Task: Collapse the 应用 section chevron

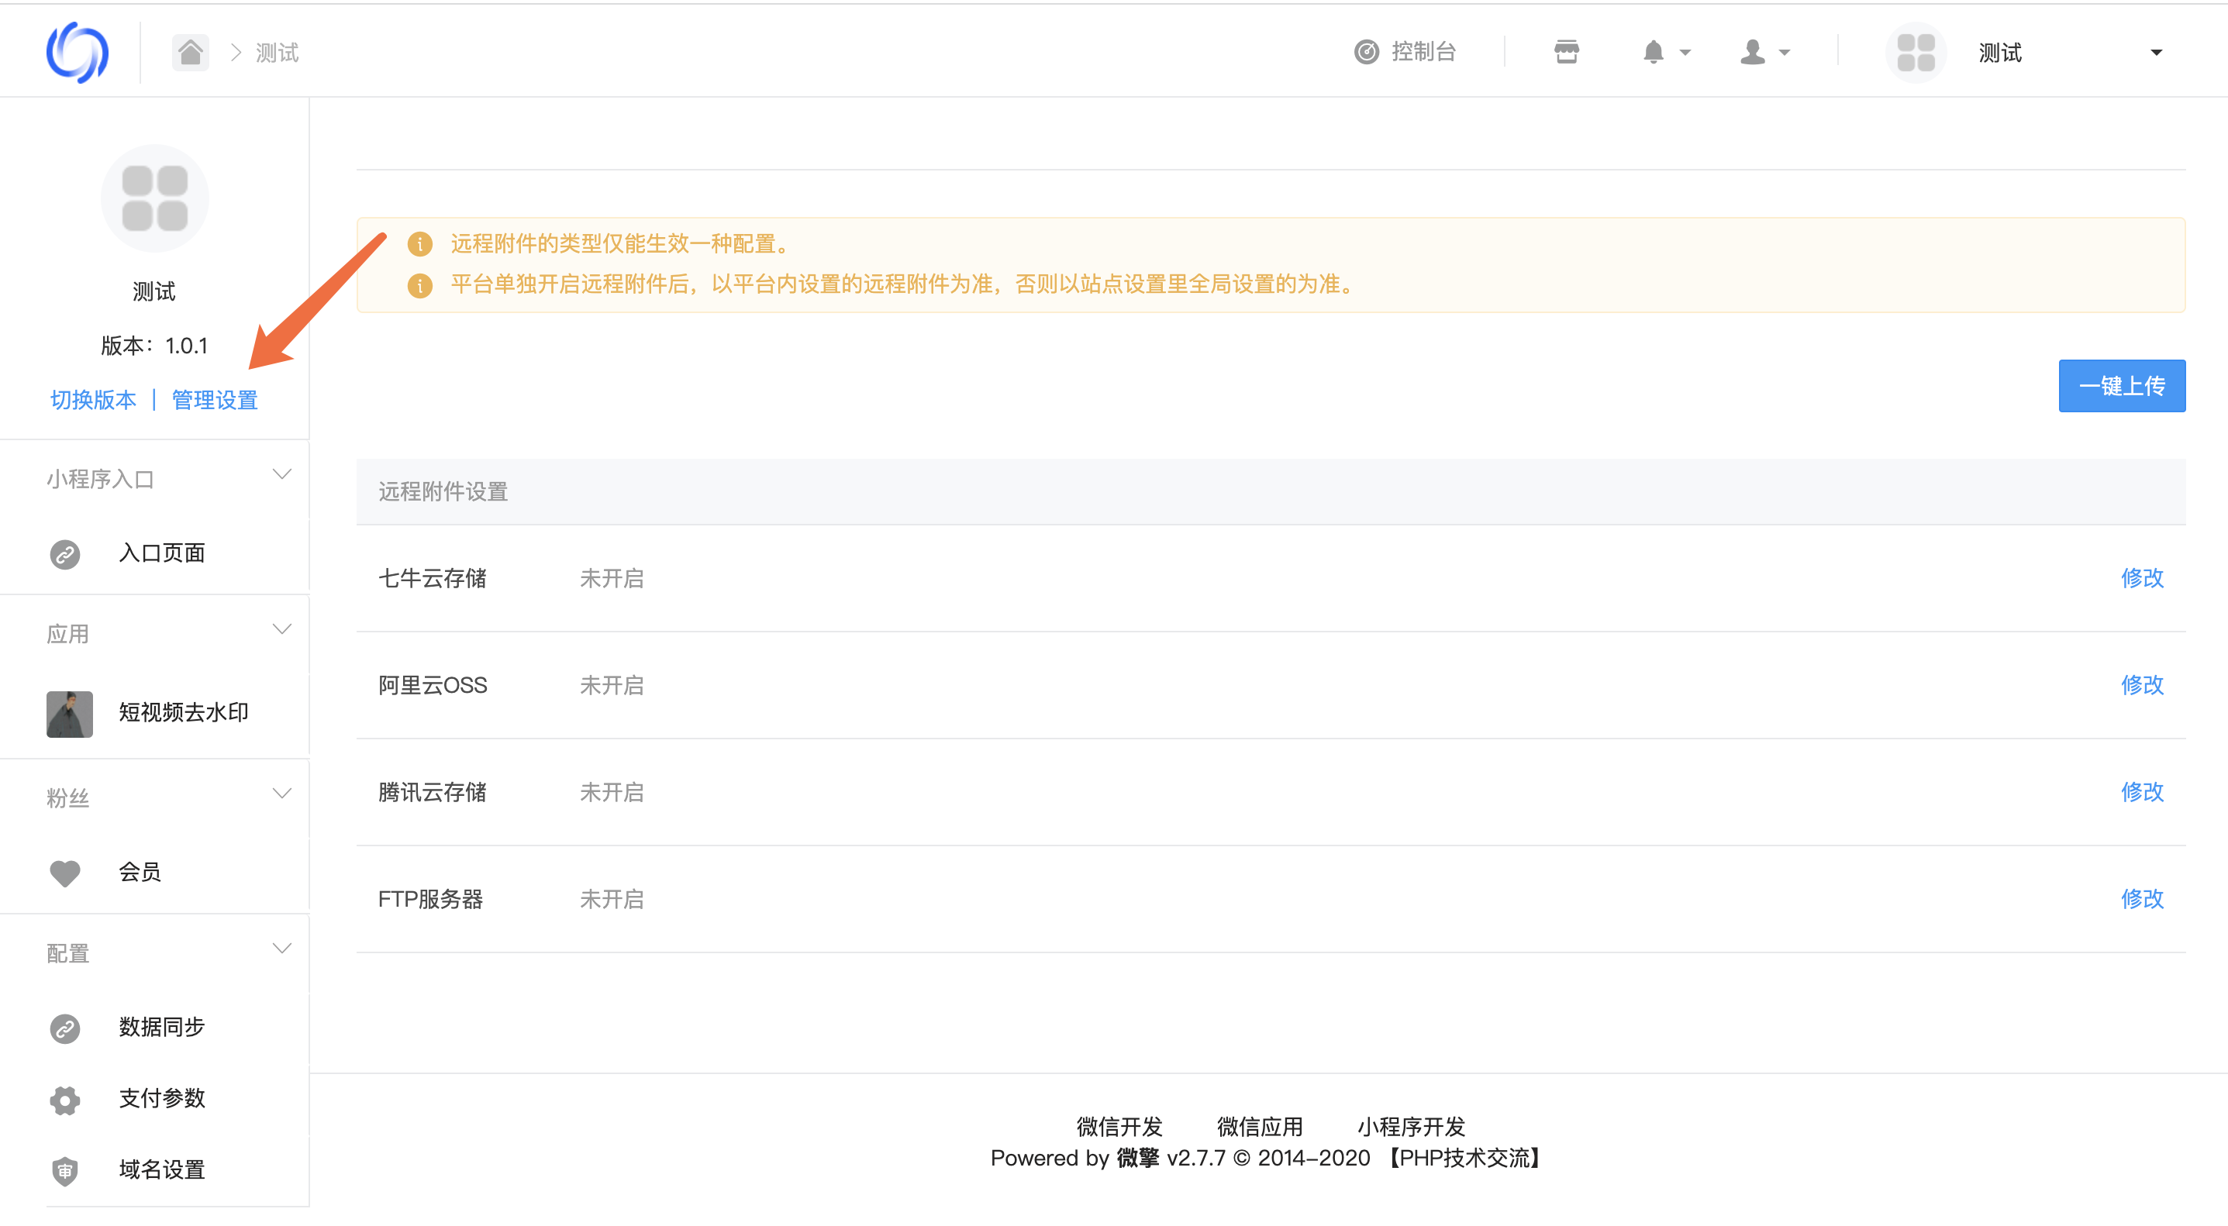Action: [281, 628]
